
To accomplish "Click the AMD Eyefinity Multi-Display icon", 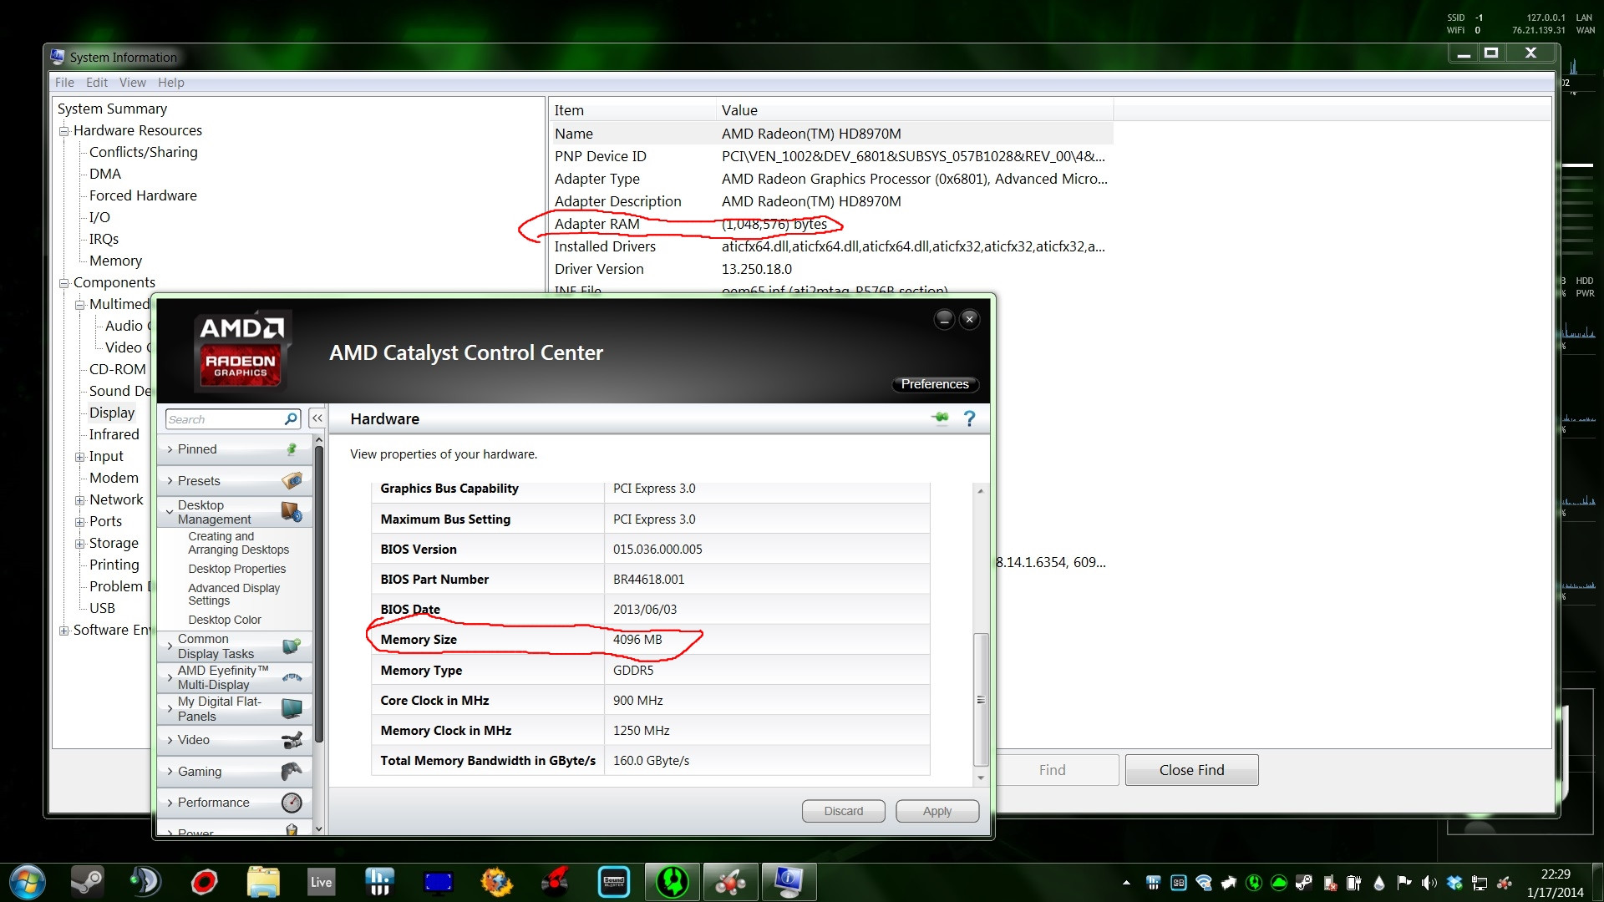I will point(292,677).
